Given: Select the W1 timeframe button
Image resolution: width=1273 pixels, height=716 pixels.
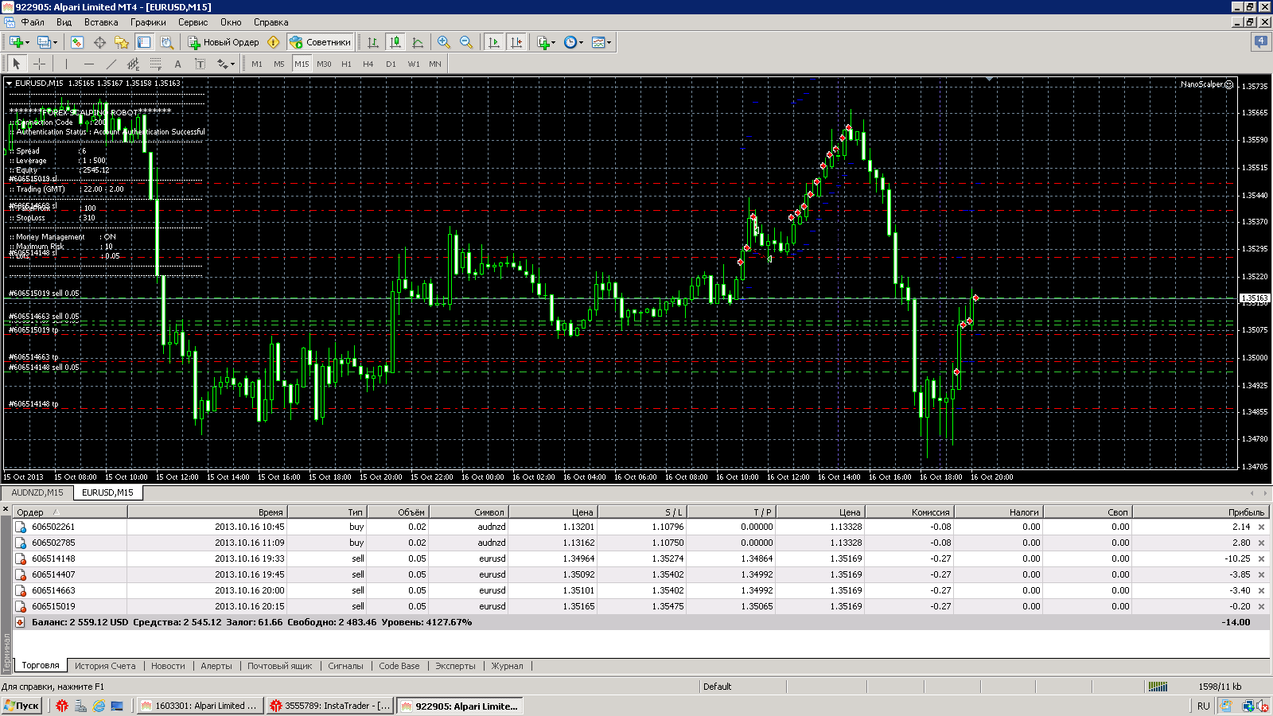Looking at the screenshot, I should [x=414, y=64].
